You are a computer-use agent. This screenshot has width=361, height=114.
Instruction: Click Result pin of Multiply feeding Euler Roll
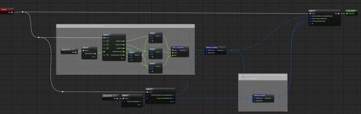click(160, 66)
